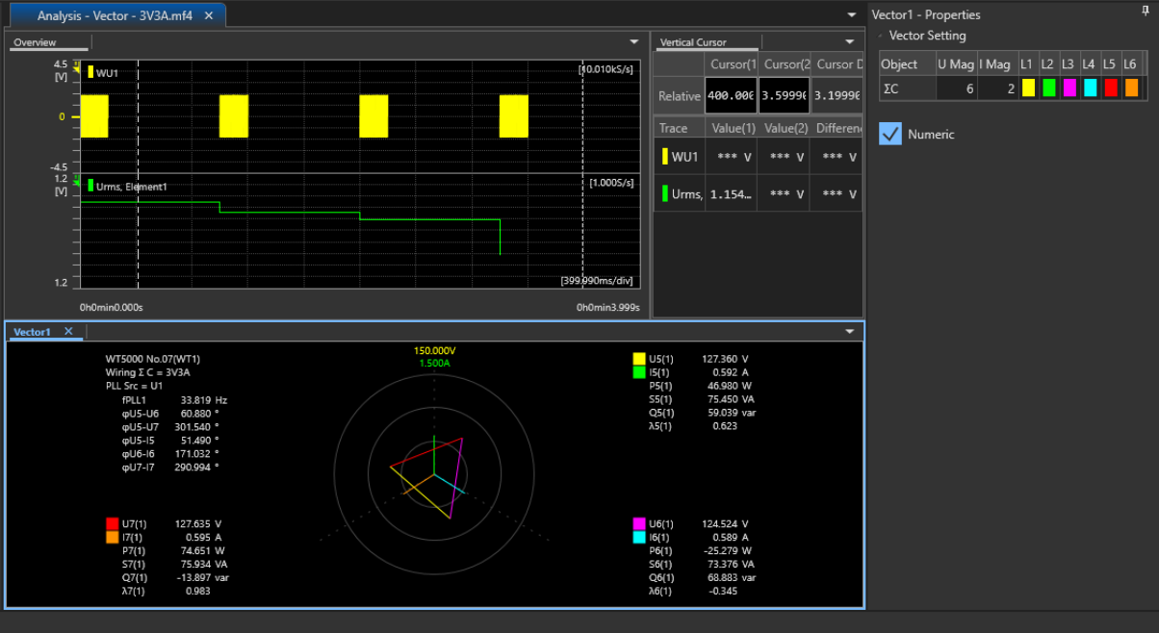The image size is (1159, 633).
Task: Click the magenta U6(1) legend icon
Action: click(639, 523)
